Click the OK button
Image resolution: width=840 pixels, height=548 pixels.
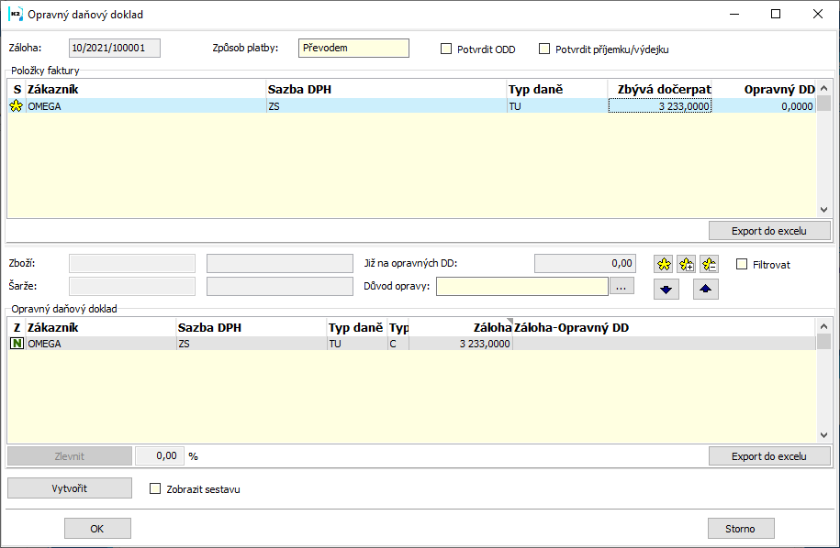[97, 528]
